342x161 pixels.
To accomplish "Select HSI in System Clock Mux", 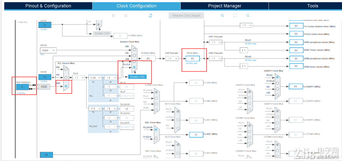I will pos(135,55).
